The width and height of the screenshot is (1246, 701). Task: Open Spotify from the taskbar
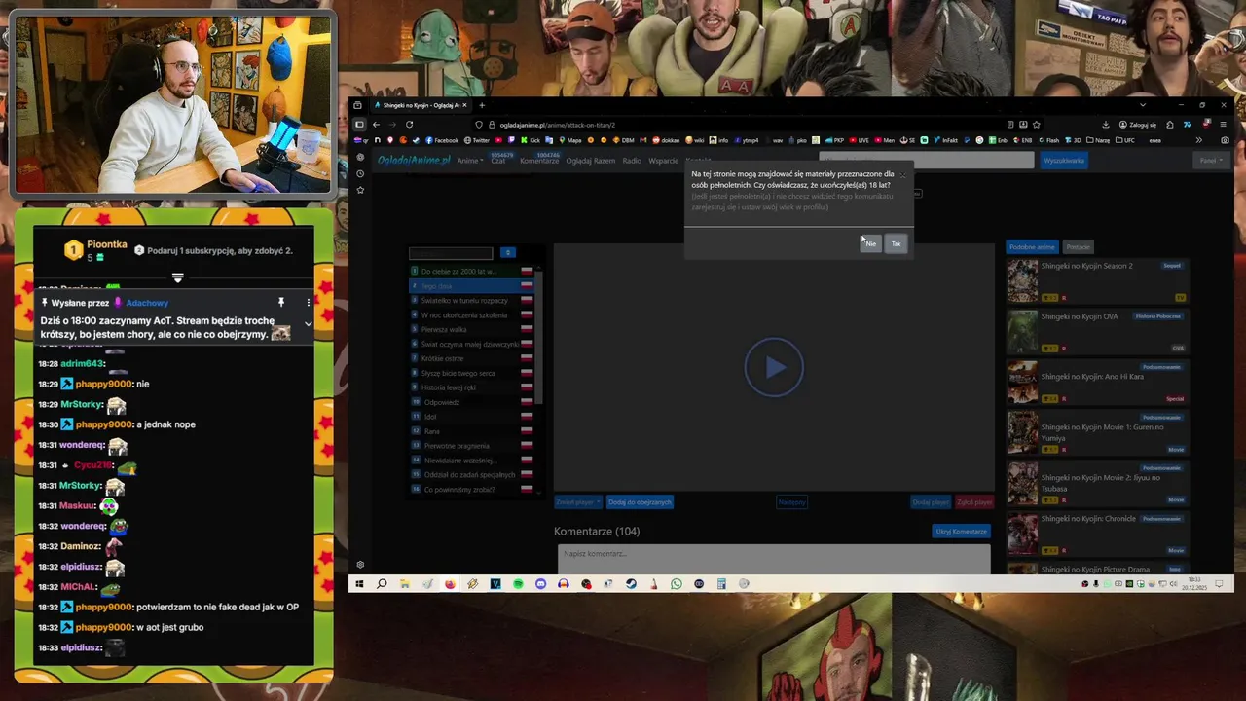(518, 584)
